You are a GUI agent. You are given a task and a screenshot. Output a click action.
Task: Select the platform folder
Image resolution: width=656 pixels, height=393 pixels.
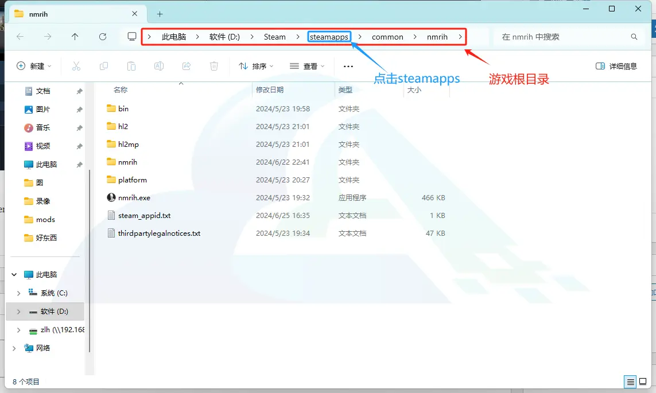pyautogui.click(x=132, y=180)
